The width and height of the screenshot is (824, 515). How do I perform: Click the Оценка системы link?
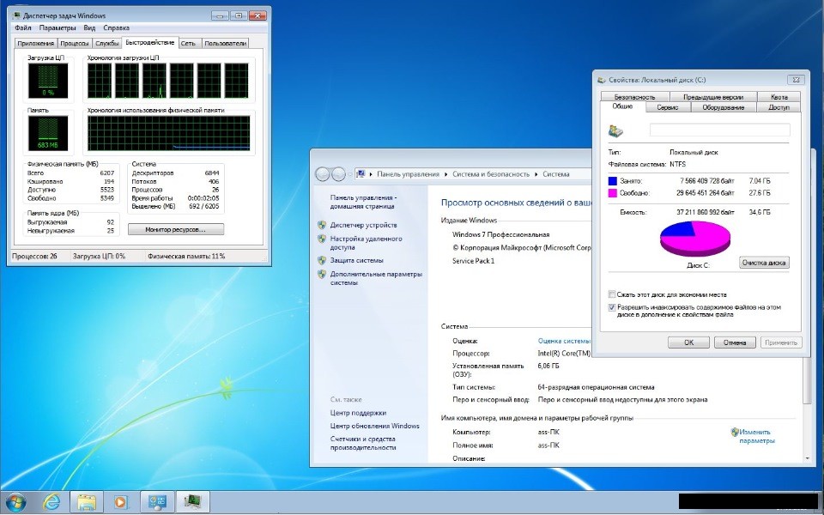564,341
